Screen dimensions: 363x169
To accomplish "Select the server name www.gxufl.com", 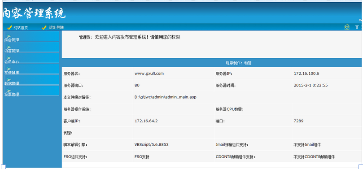I will tap(149, 74).
